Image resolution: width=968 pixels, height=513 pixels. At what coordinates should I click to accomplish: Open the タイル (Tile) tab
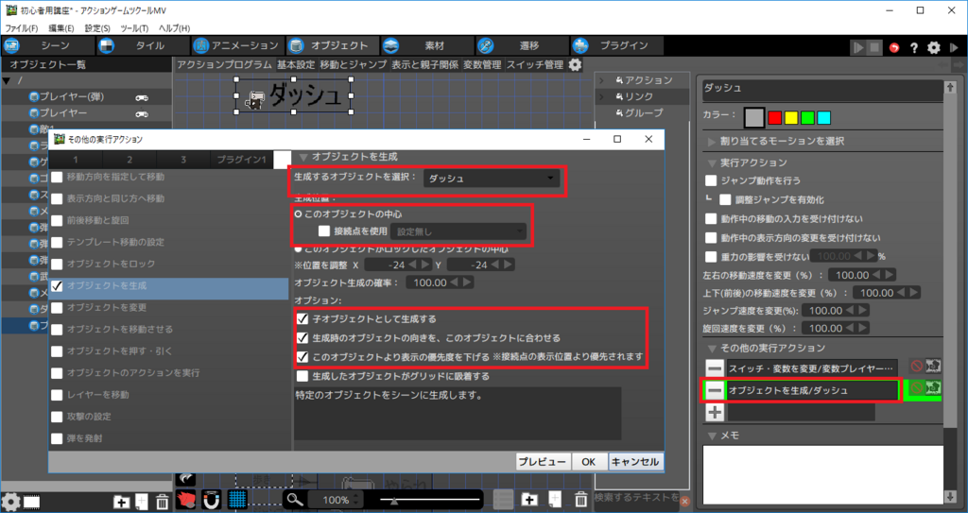pos(143,45)
